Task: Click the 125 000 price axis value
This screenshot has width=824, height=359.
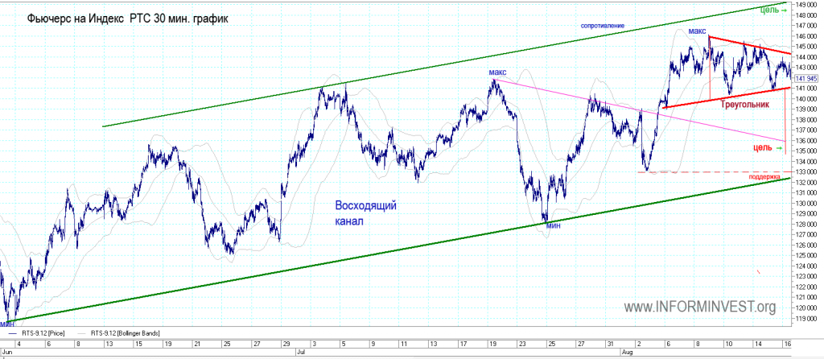Action: [x=806, y=255]
